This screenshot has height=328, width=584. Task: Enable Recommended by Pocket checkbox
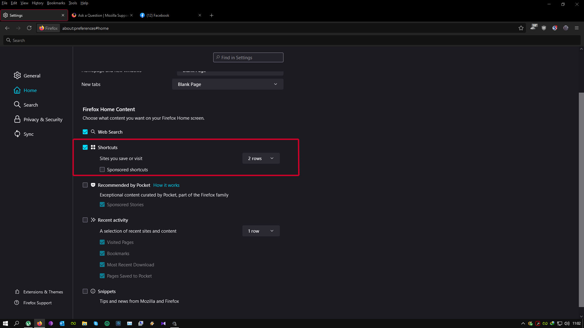coord(85,185)
